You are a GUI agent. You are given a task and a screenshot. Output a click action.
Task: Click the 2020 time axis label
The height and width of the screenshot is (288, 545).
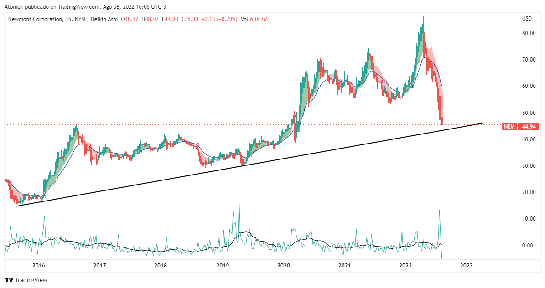(x=284, y=266)
